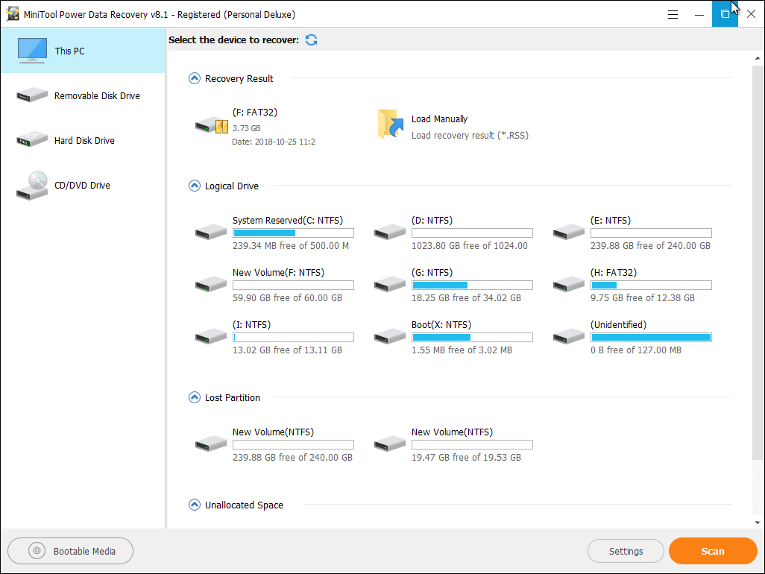The image size is (765, 574).
Task: Select the D: NTFS drive icon
Action: pyautogui.click(x=390, y=232)
